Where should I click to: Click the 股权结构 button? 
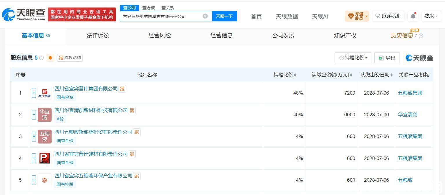pos(70,58)
